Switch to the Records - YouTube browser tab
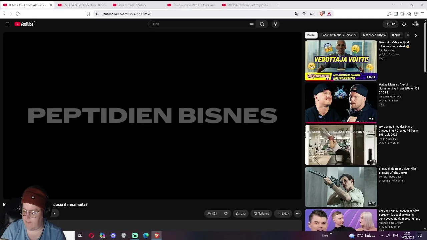 click(137, 5)
